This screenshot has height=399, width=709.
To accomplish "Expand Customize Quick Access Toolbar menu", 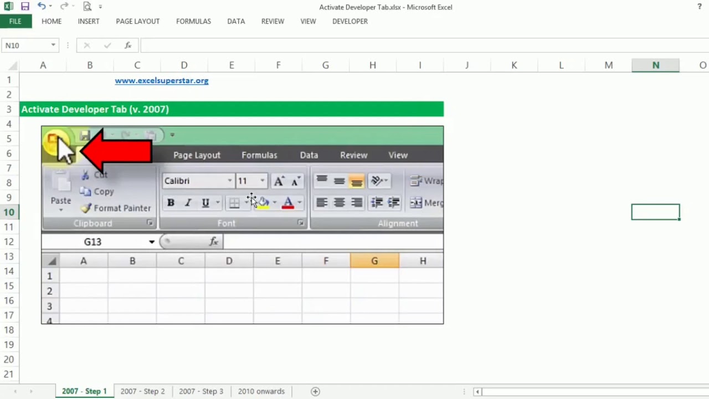I will (100, 7).
